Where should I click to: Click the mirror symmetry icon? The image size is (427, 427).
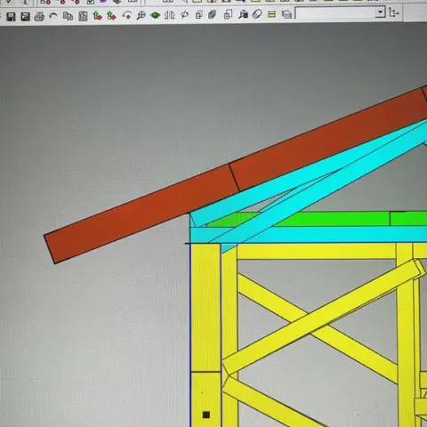pyautogui.click(x=170, y=15)
